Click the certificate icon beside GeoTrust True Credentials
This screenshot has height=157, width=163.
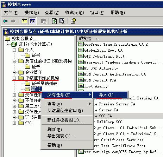coord(81,44)
